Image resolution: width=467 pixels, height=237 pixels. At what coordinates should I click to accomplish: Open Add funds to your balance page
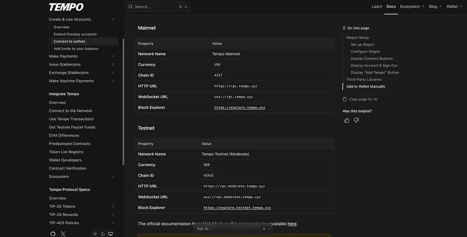76,49
